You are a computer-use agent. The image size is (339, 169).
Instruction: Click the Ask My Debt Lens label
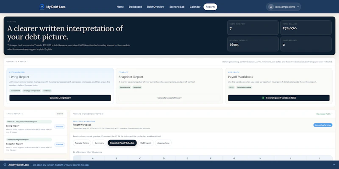coord(19,165)
